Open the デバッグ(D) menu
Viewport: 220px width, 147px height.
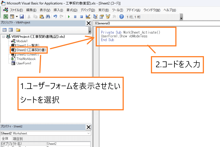(88, 10)
